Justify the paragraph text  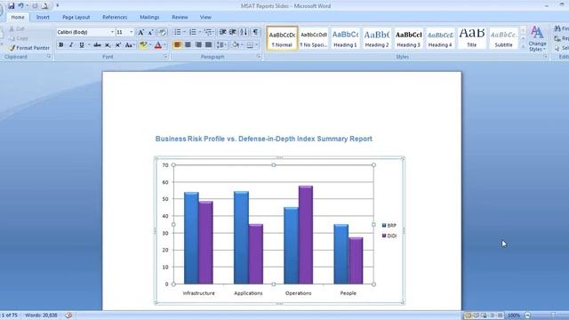click(x=208, y=45)
